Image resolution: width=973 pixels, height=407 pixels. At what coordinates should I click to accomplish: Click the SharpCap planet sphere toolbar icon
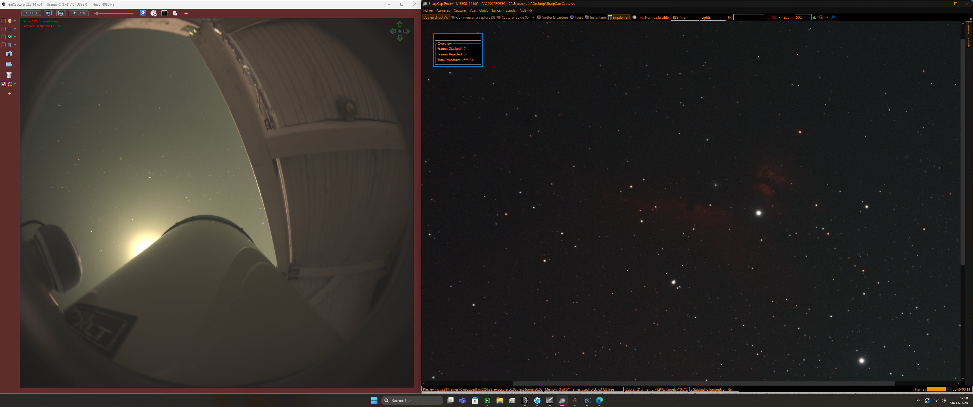click(x=635, y=17)
